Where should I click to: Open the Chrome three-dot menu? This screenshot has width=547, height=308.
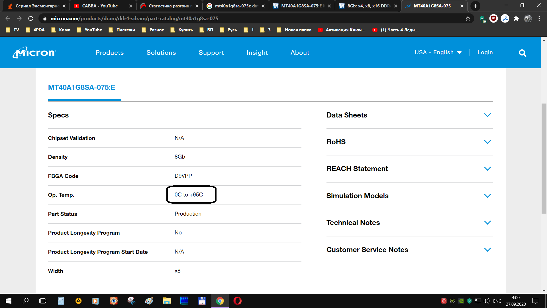coord(539,19)
